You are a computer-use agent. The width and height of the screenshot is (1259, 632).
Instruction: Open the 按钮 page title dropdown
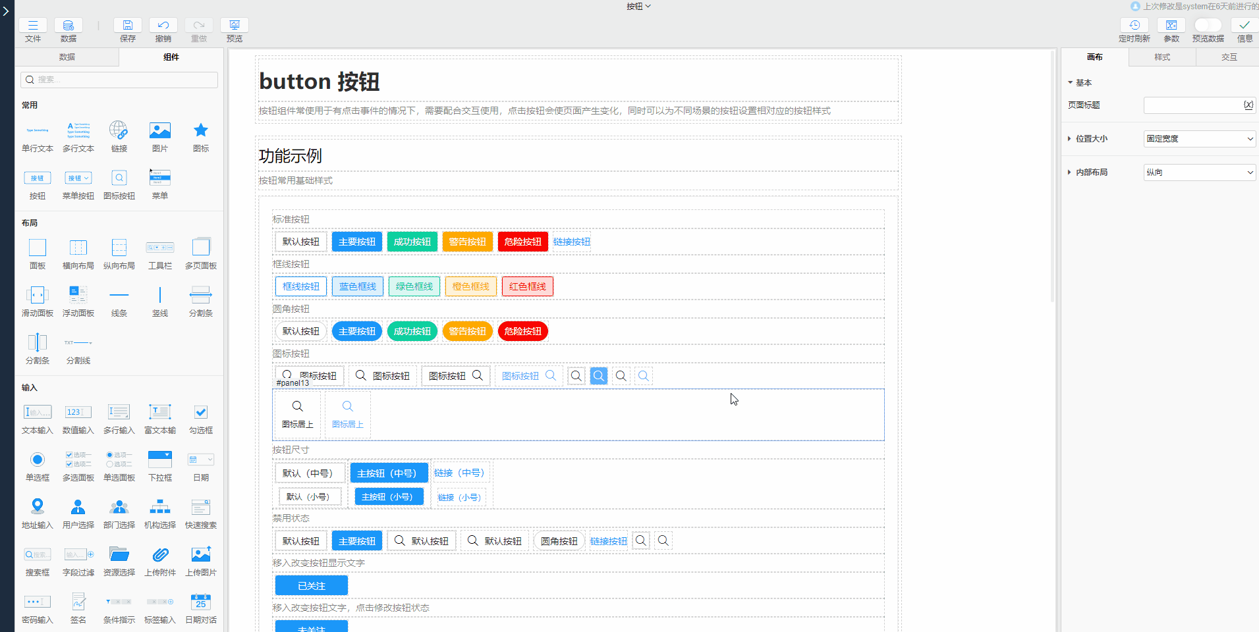pyautogui.click(x=638, y=7)
